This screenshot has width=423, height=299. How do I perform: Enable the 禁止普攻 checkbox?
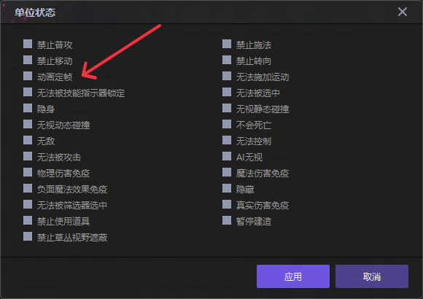click(x=28, y=44)
